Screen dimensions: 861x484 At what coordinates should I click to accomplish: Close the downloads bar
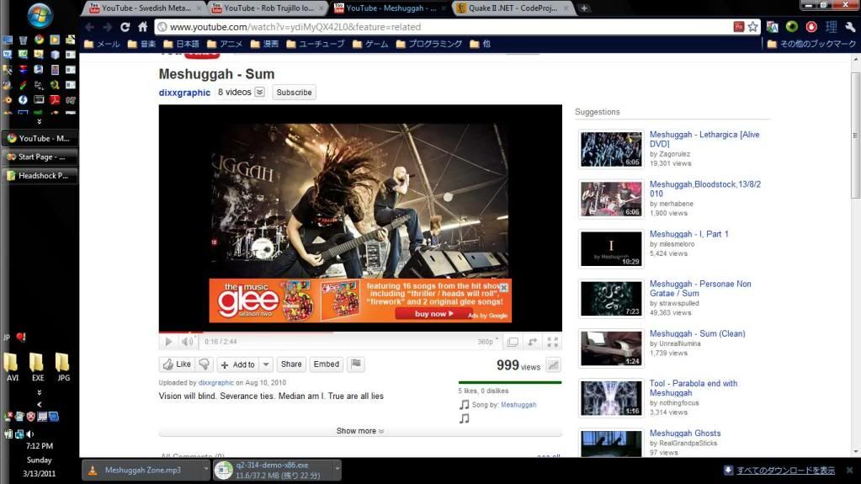coord(850,471)
